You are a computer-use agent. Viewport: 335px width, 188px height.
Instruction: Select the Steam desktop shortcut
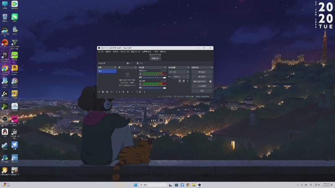tap(5, 146)
